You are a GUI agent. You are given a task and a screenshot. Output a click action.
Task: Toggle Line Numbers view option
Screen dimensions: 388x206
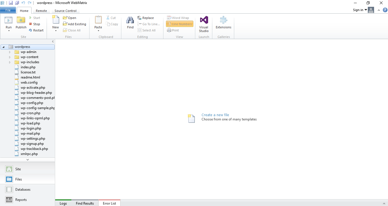(x=180, y=24)
